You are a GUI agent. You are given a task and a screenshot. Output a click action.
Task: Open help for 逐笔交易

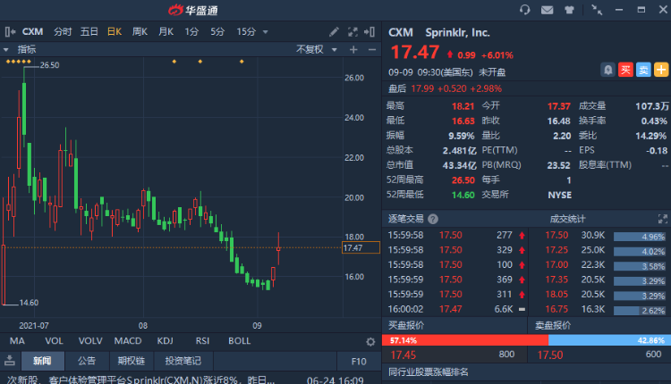pyautogui.click(x=433, y=219)
